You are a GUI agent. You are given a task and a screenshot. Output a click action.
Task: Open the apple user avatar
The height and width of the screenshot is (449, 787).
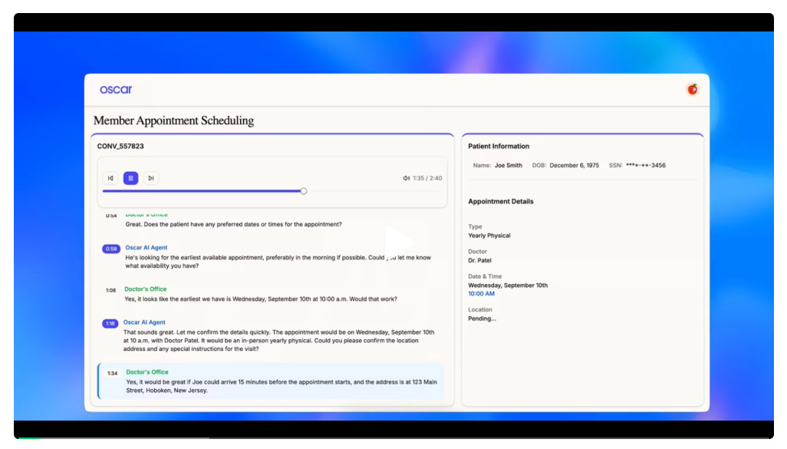693,89
